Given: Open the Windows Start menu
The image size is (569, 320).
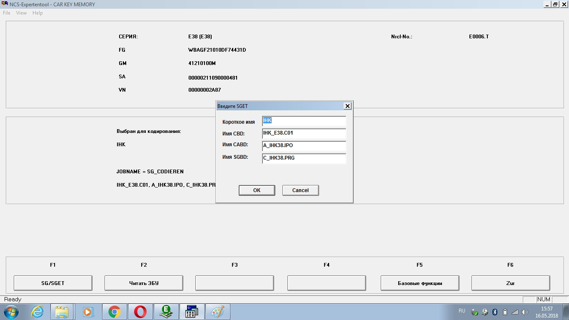Looking at the screenshot, I should [11, 312].
